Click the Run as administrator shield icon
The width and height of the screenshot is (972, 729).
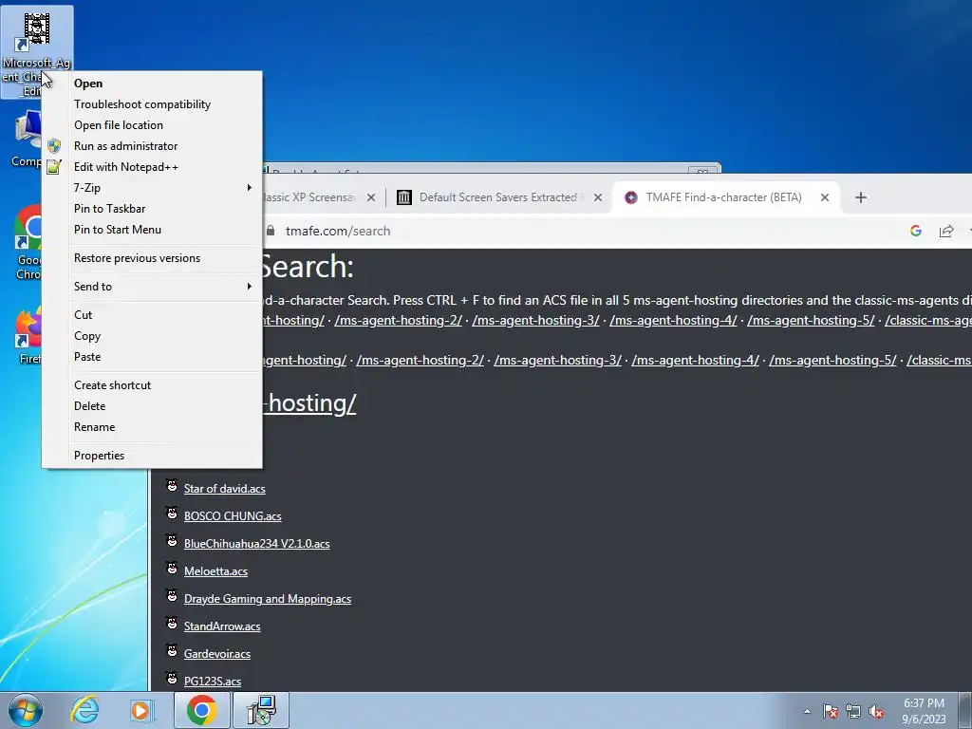(x=54, y=146)
